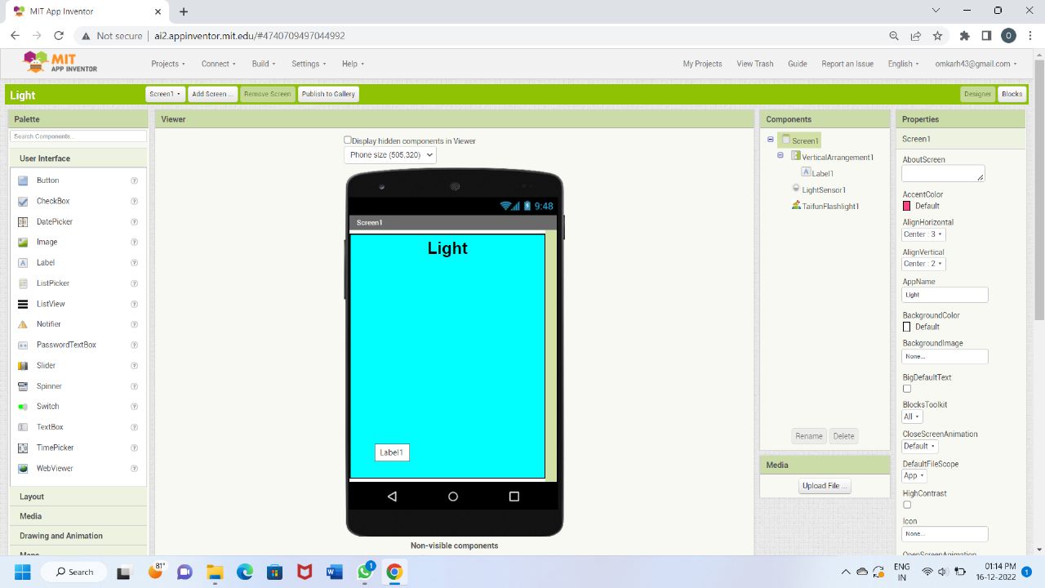
Task: Open help for the Switch component
Action: pos(134,407)
